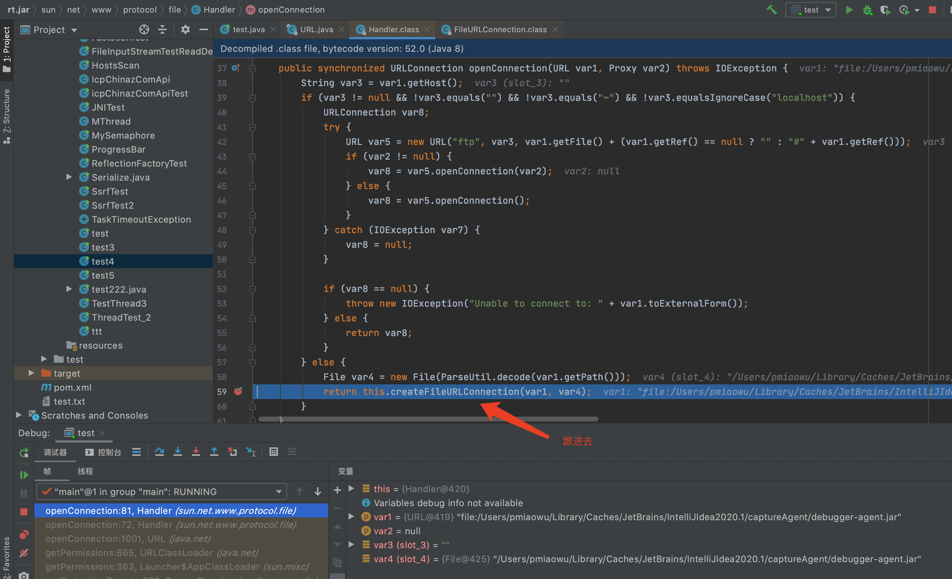Click override marker on line 37

(236, 68)
